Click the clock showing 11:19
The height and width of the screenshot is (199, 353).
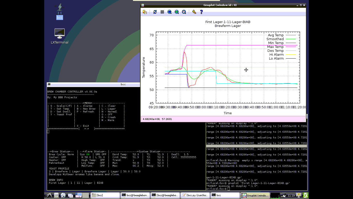click(x=291, y=195)
